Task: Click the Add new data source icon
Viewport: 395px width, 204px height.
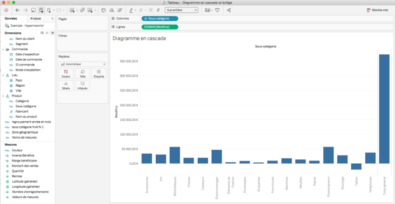Action: 41,10
